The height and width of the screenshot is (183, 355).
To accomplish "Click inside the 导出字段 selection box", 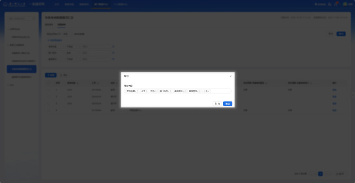I will tap(220, 91).
